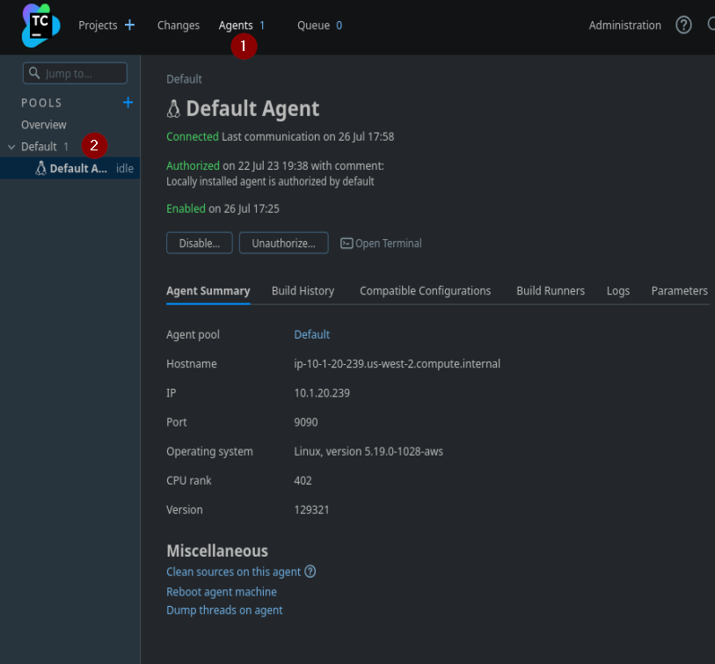
Task: Click Dump threads on agent
Action: [x=224, y=610]
